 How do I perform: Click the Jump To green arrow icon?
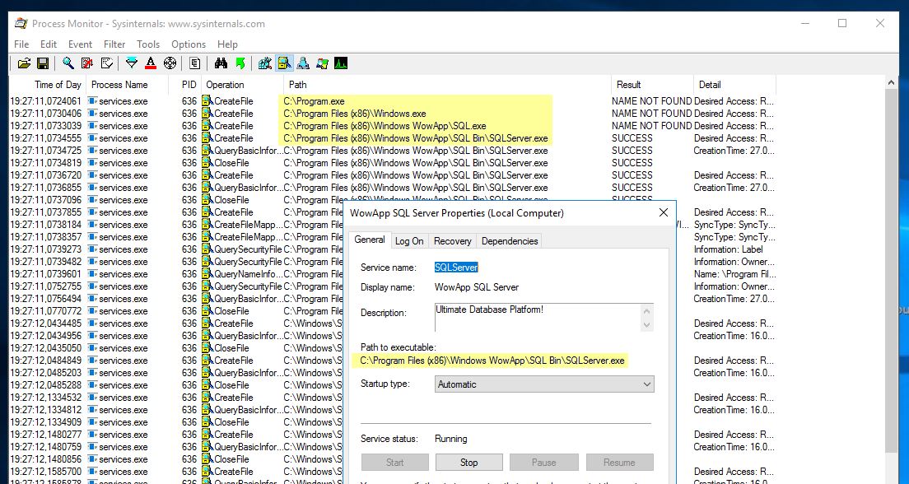[239, 63]
